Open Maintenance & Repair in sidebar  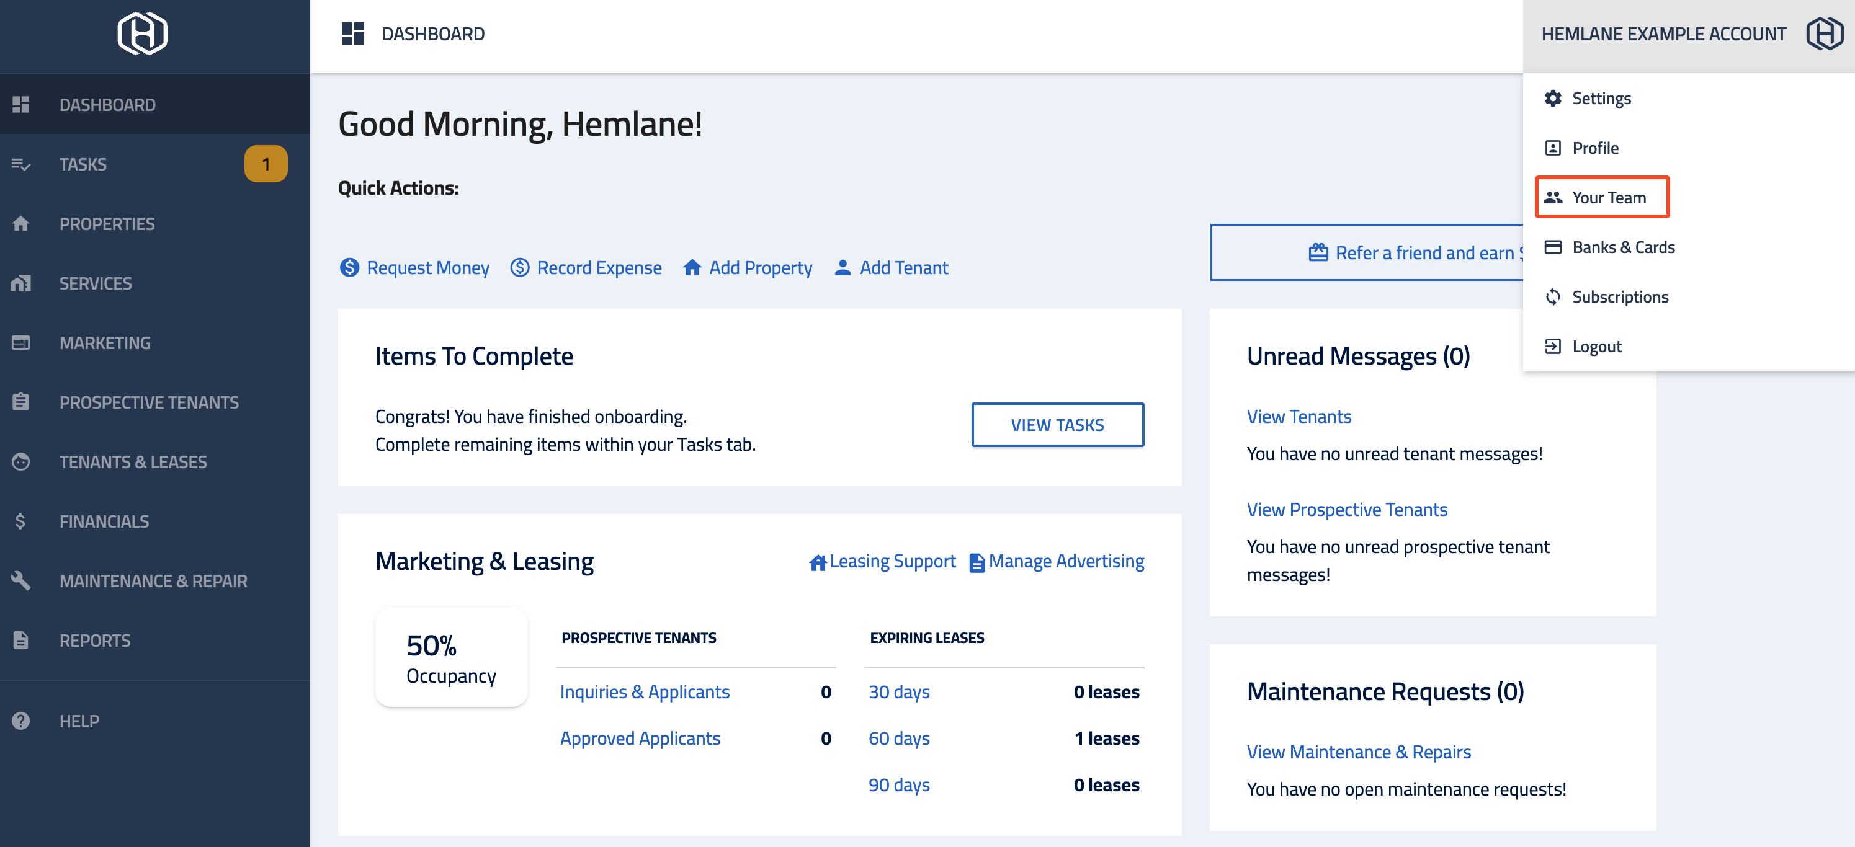tap(155, 581)
